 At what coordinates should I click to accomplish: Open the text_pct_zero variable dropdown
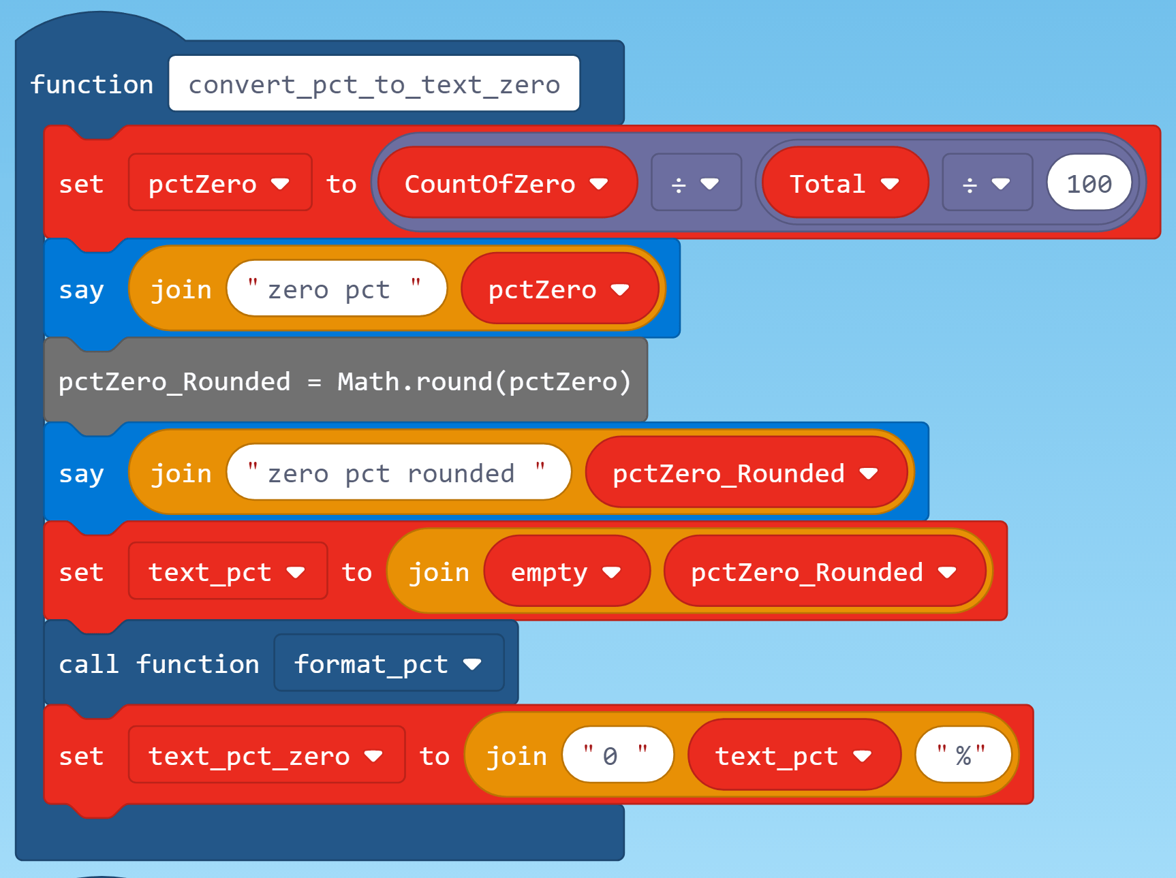pos(266,755)
